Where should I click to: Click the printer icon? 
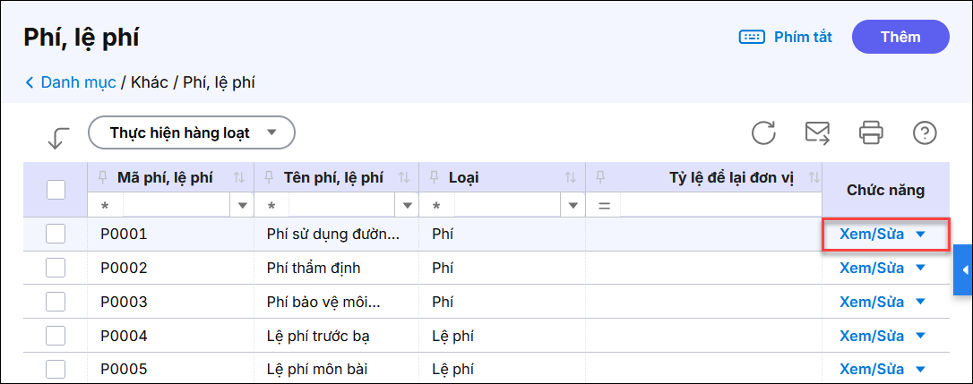pyautogui.click(x=871, y=133)
